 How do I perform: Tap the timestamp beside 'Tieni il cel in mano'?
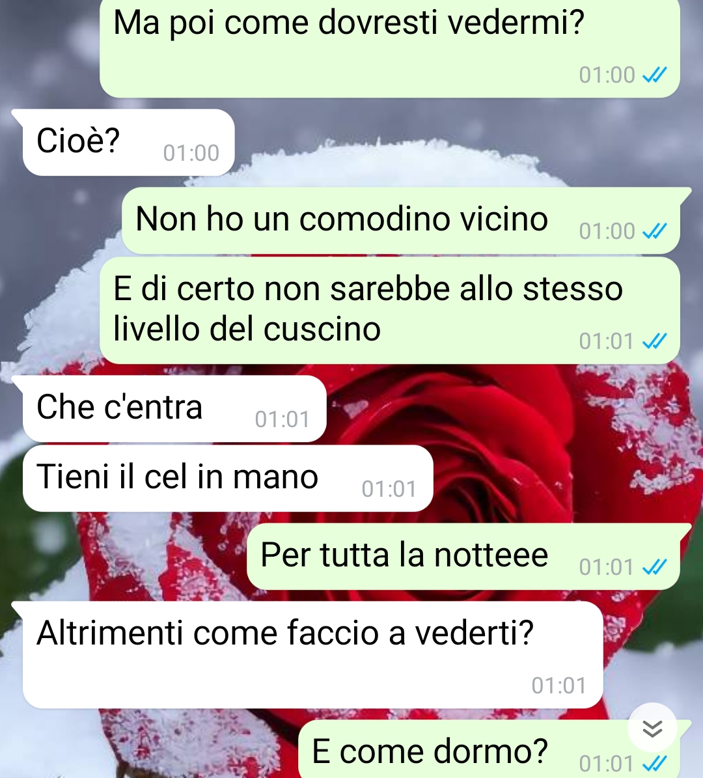point(389,489)
